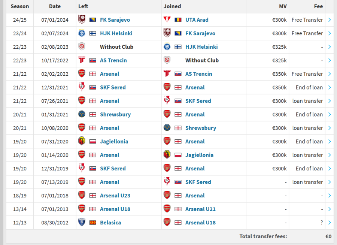Image resolution: width=337 pixels, height=245 pixels.
Task: Click the HJK Helsinki crest in Left column
Action: [82, 33]
